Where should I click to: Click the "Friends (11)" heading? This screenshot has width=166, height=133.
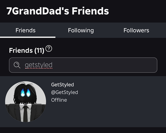[x=26, y=51]
